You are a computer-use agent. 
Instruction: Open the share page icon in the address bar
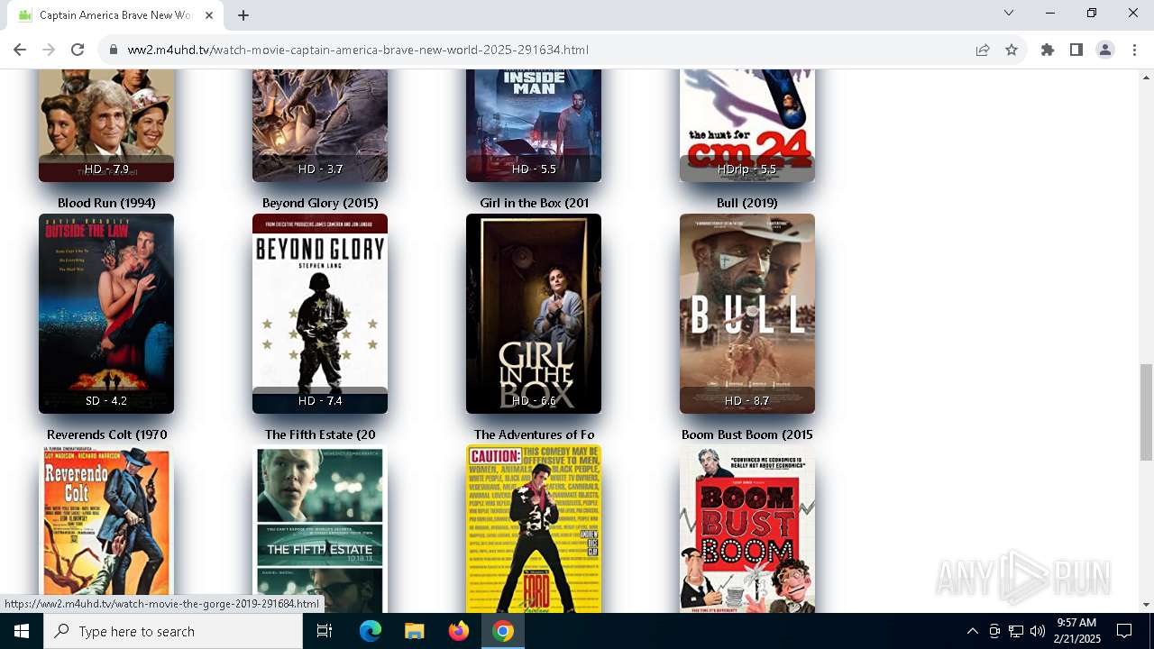point(983,50)
